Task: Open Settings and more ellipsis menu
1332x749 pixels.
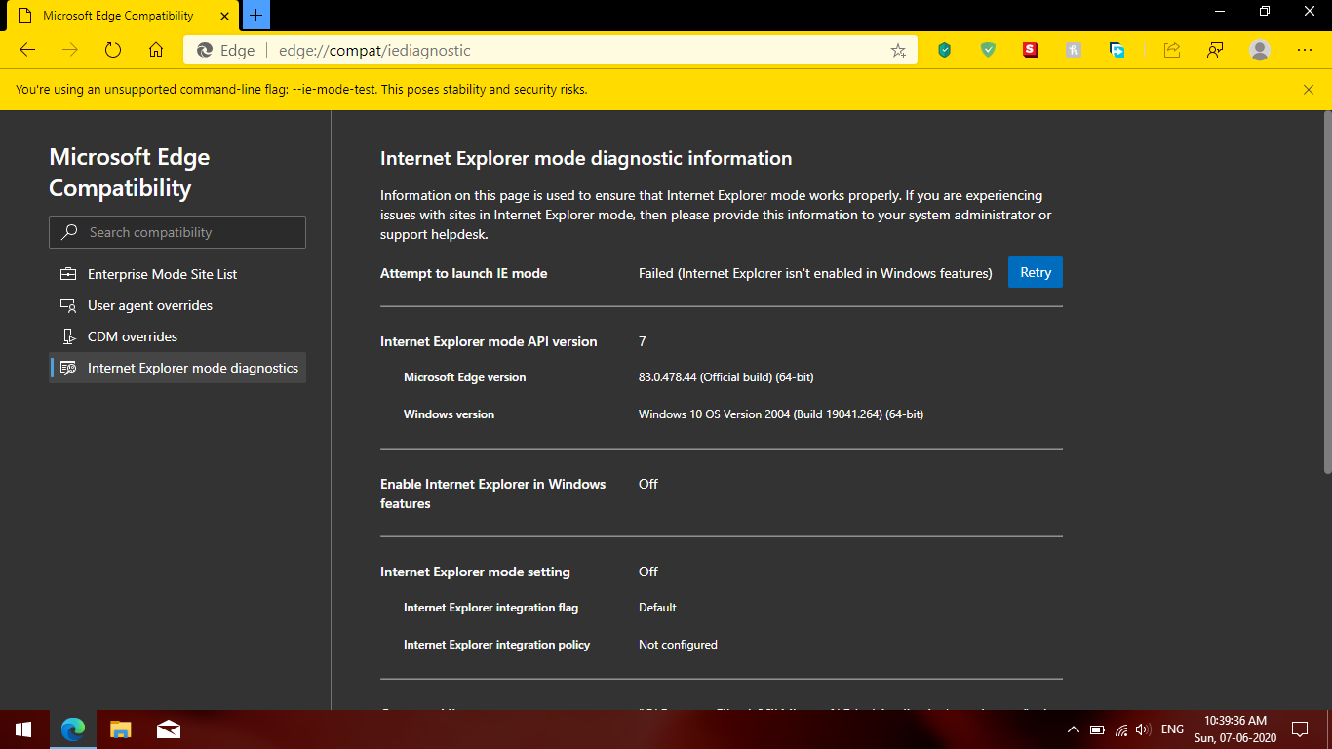Action: 1305,51
